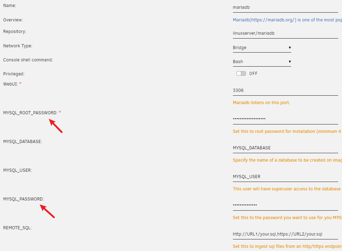The height and width of the screenshot is (251, 342).
Task: Click the MYSQL_USER label
Action: [18, 170]
